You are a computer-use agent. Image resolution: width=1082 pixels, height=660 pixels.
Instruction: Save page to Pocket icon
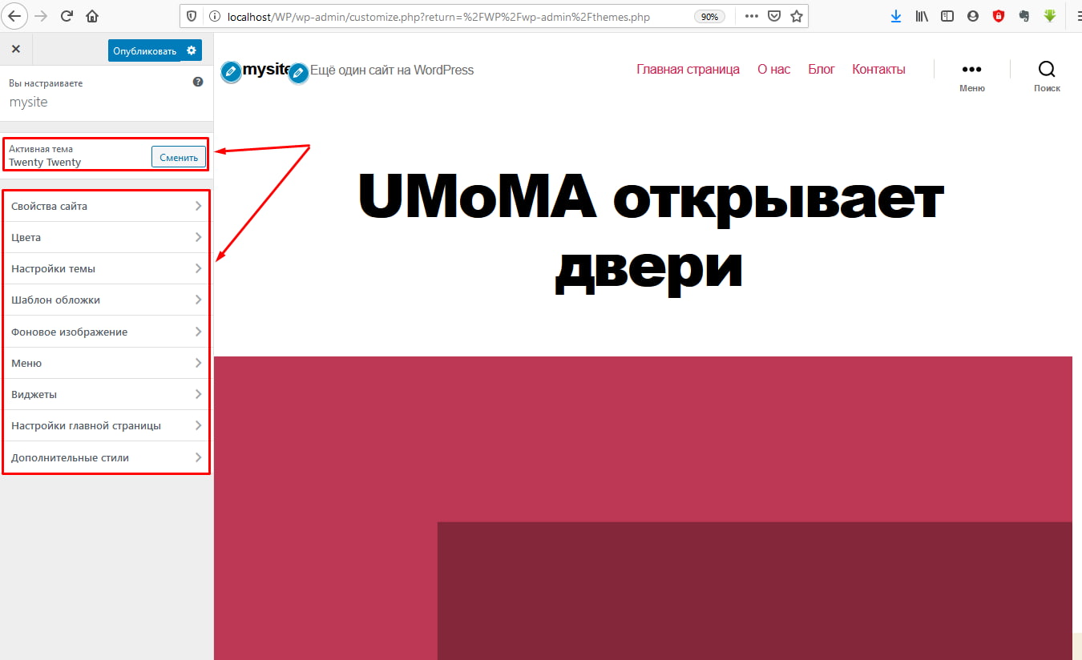click(773, 16)
